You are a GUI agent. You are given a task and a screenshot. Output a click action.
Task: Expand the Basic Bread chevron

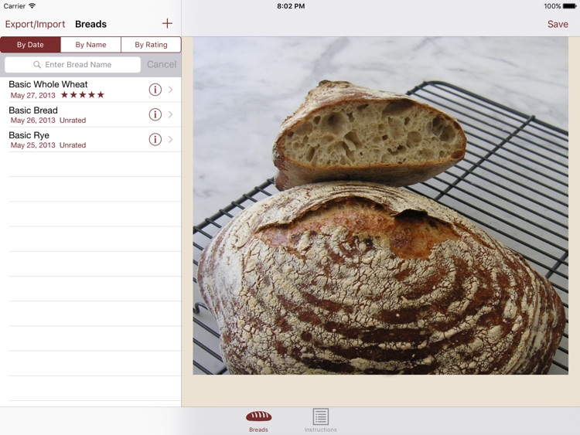pos(171,114)
